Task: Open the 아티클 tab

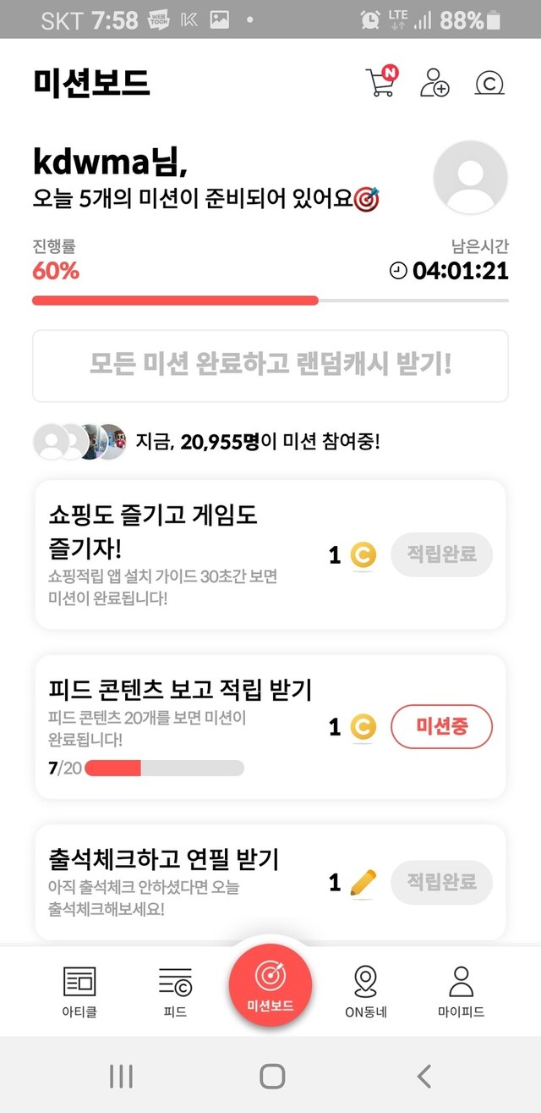Action: 80,991
